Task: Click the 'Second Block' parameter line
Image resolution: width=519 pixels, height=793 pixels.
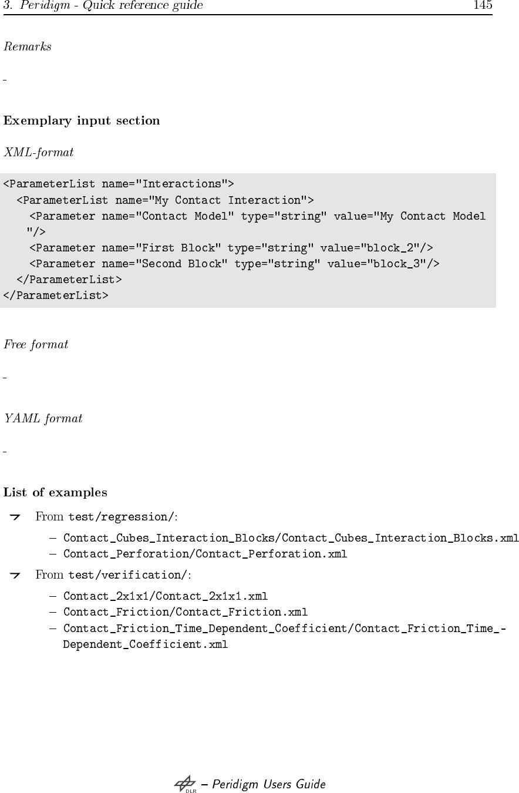Action: 234,264
